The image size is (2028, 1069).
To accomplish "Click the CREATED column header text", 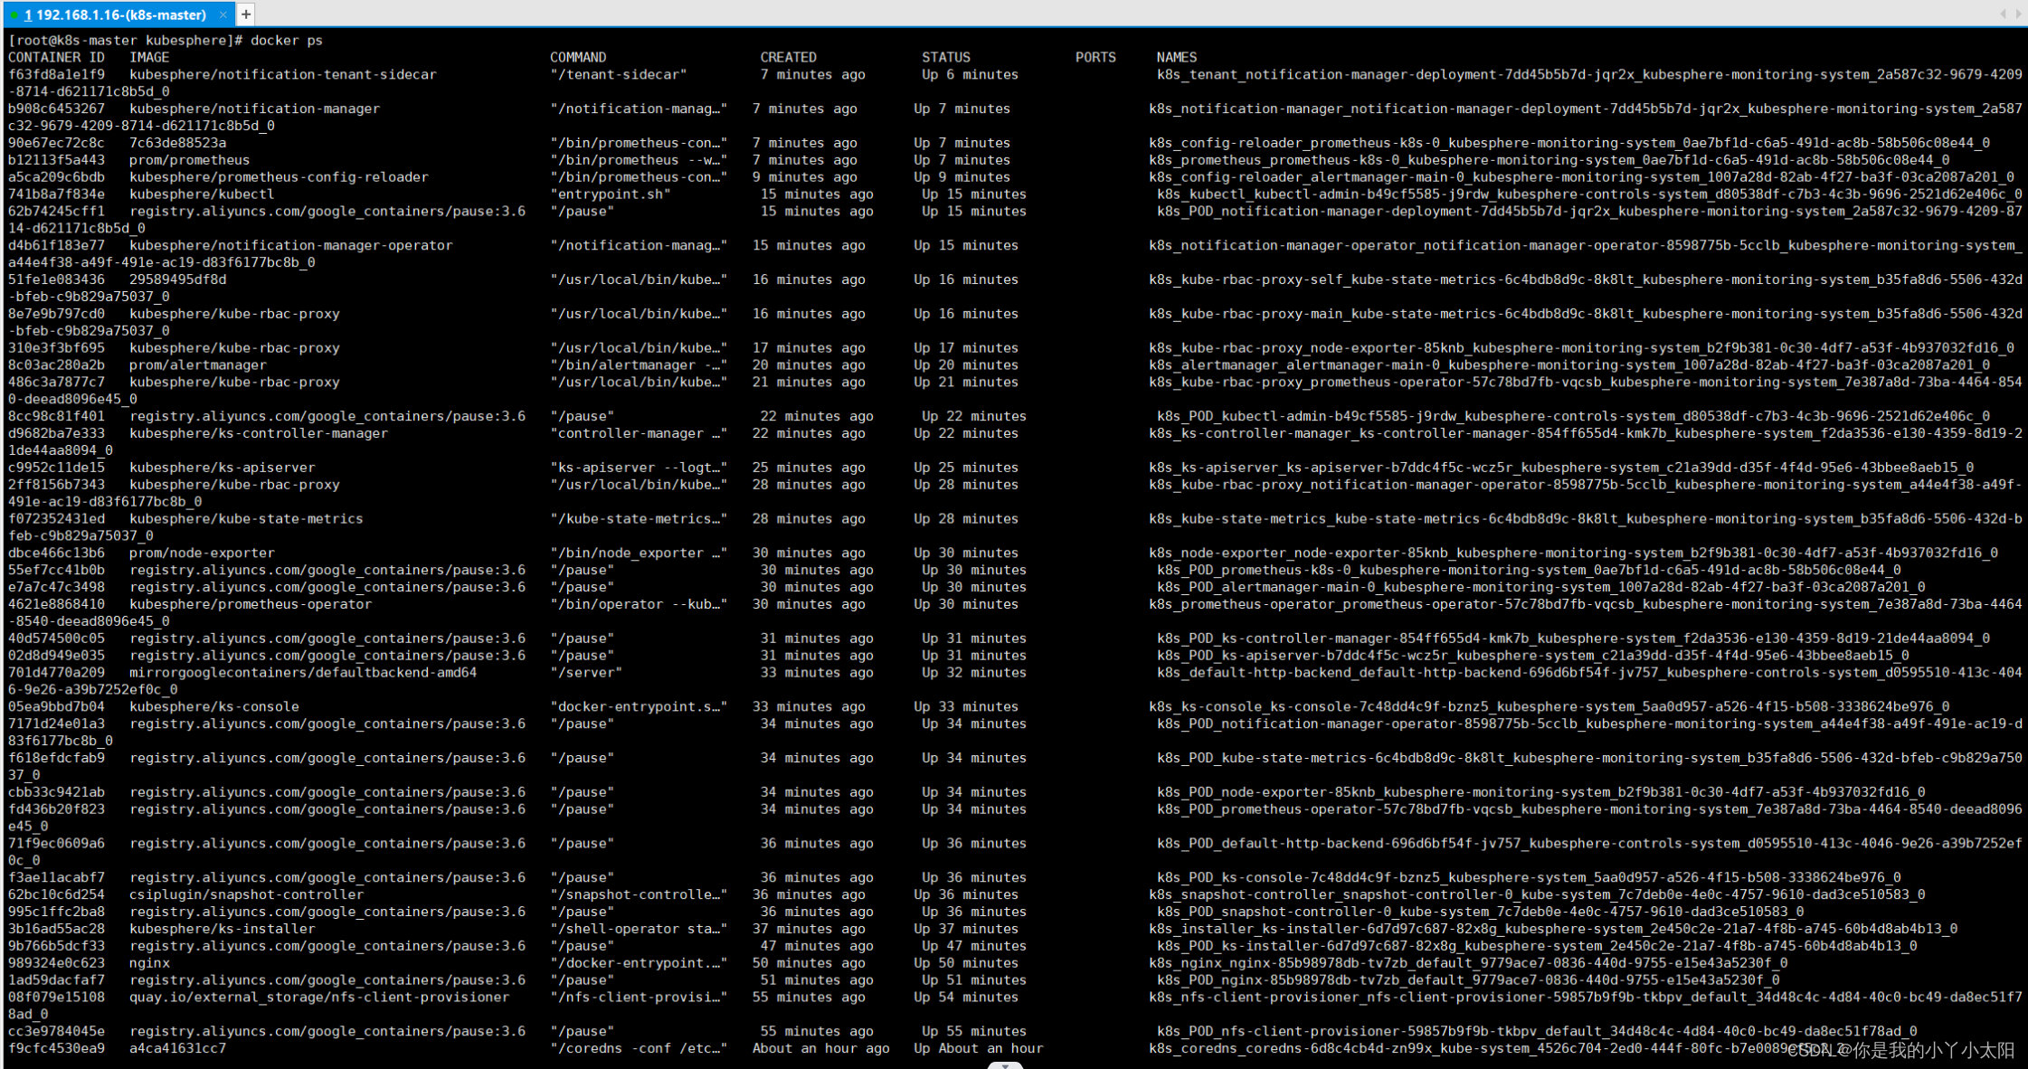I will tap(788, 57).
